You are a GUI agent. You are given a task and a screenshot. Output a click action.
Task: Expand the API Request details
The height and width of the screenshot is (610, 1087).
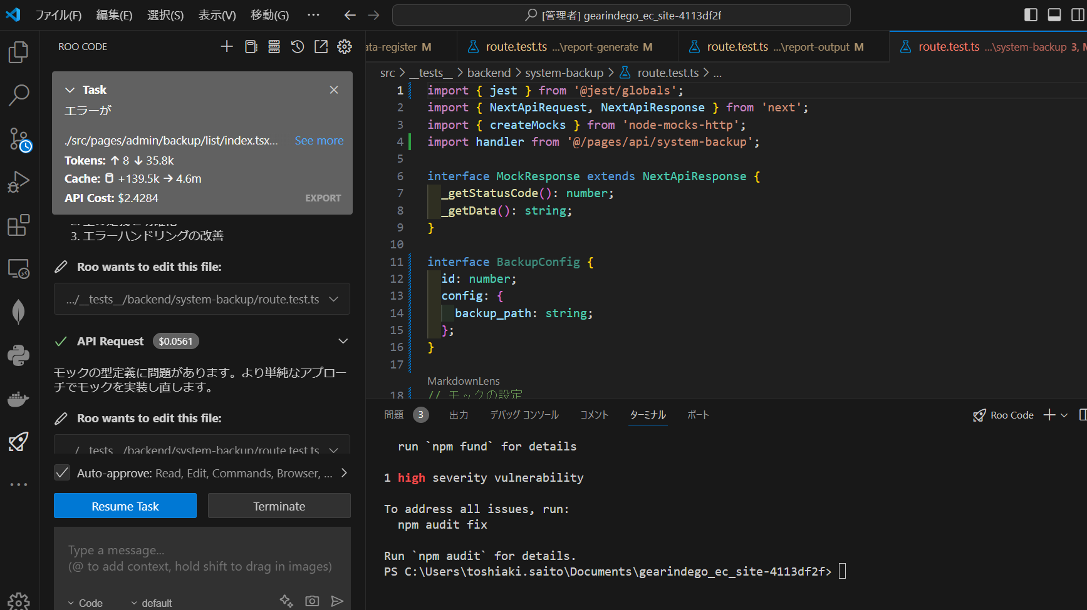tap(343, 341)
